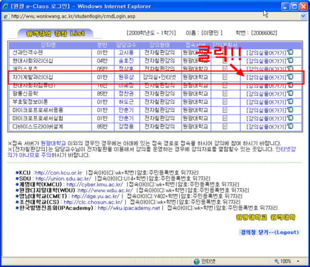Screen dimensions: 310x267
Task: Click the door icon in 부호및정보이론 row
Action: point(290,102)
